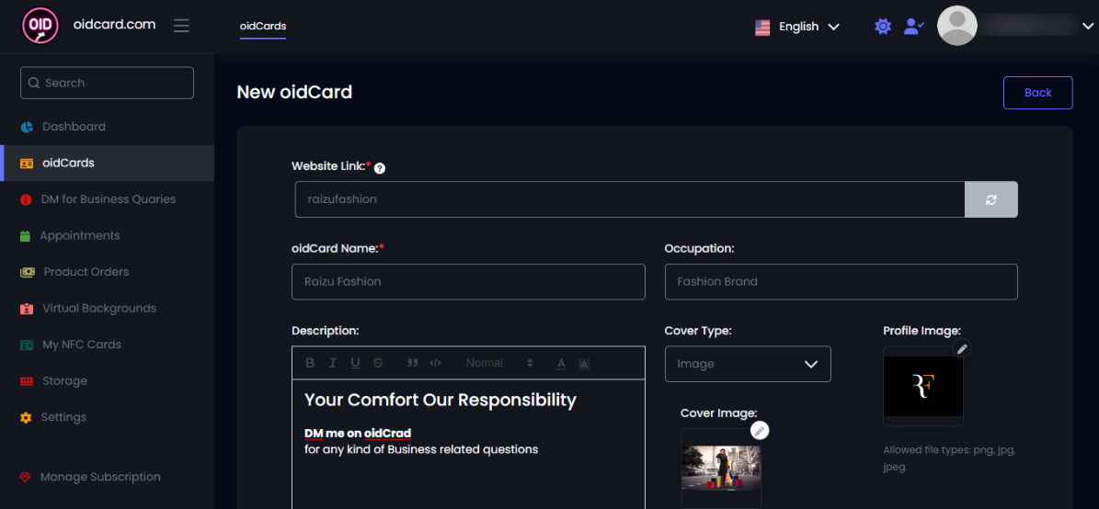Open Appointments in the sidebar
Viewport: 1099px width, 509px height.
79,236
